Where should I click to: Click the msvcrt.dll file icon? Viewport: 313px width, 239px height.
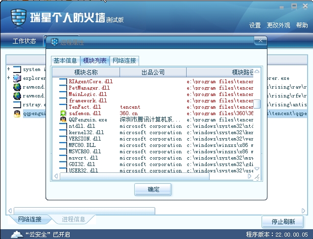point(63,158)
